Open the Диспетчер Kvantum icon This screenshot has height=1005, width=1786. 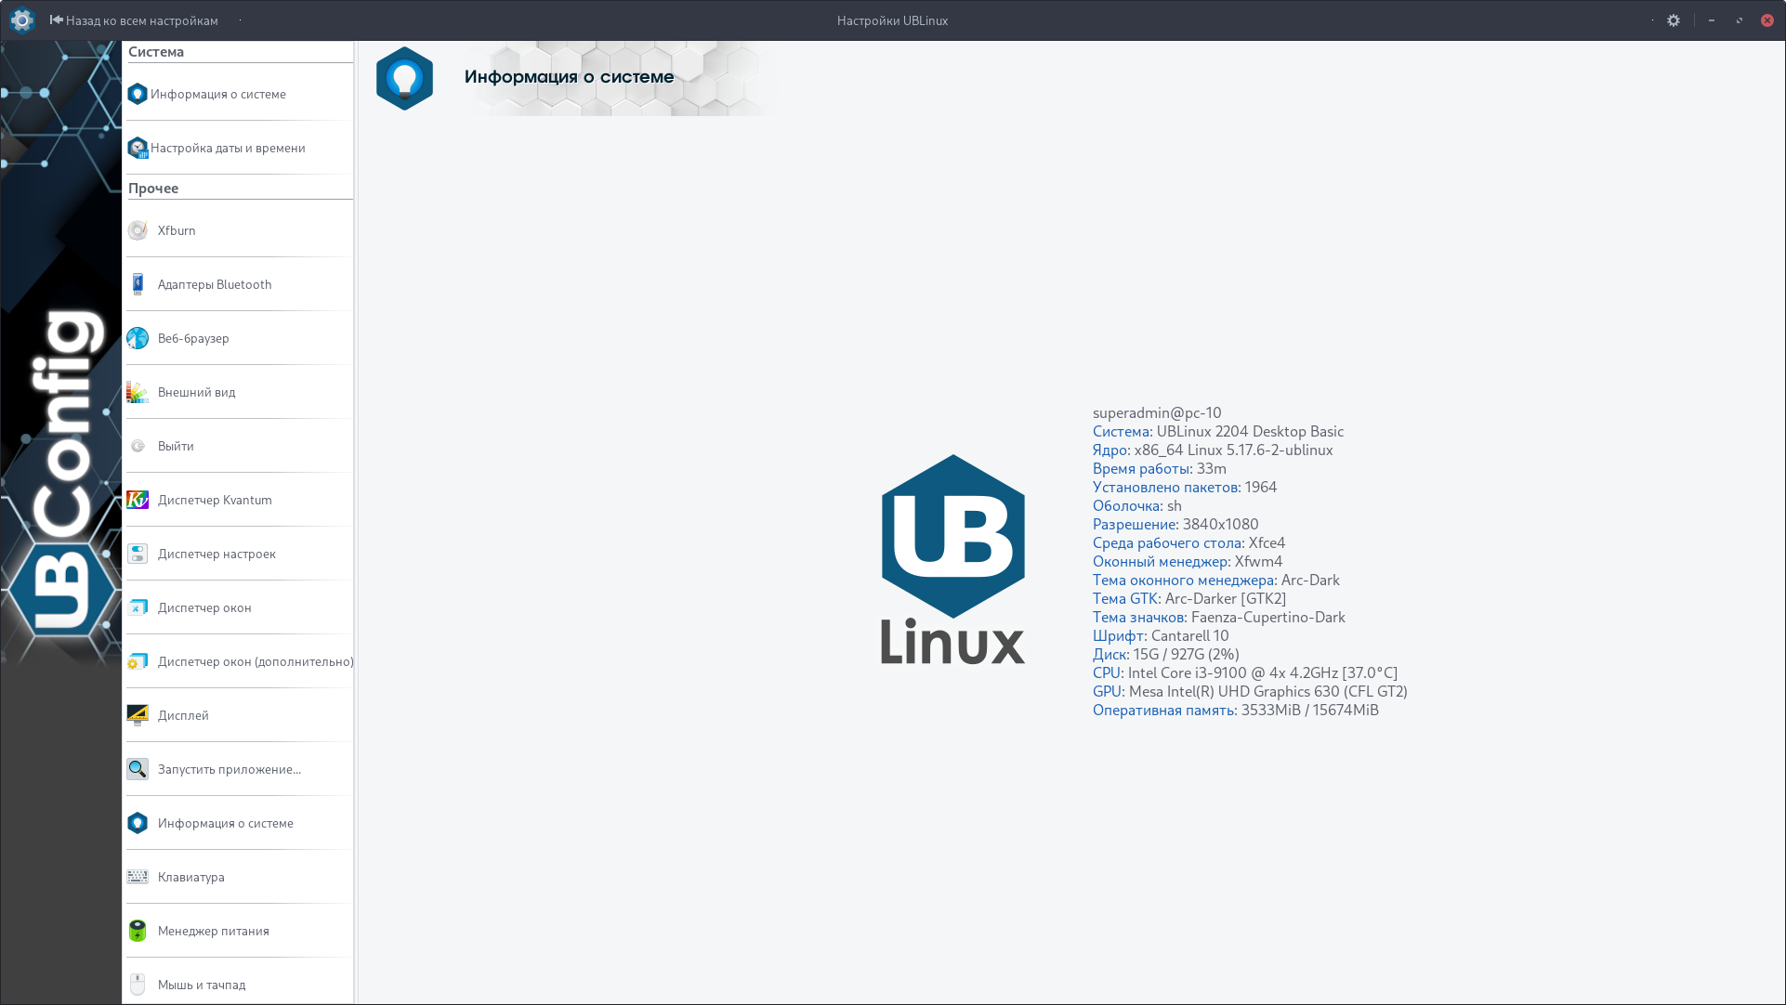click(x=138, y=500)
